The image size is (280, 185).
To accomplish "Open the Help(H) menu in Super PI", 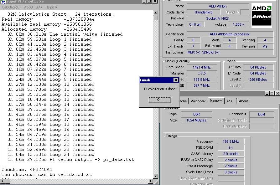I will coord(51,7).
